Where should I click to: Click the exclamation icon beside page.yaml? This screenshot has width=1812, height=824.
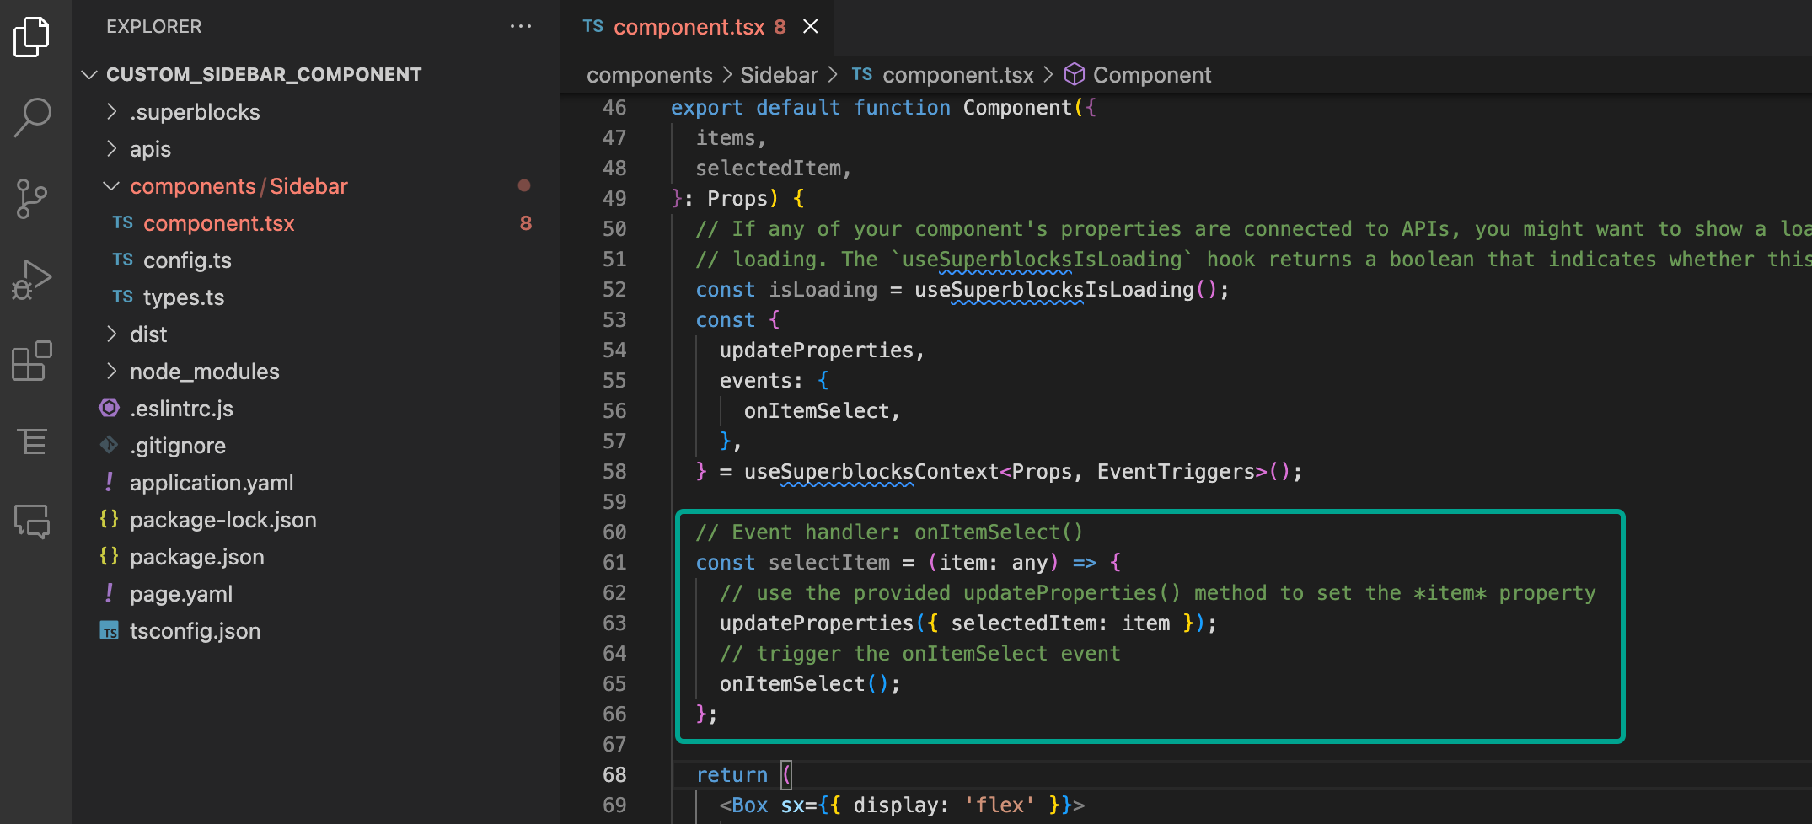(110, 593)
